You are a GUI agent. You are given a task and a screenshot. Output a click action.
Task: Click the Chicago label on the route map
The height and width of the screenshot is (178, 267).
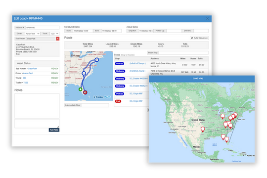(75, 55)
